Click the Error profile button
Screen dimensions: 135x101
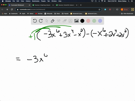click(x=125, y=10)
